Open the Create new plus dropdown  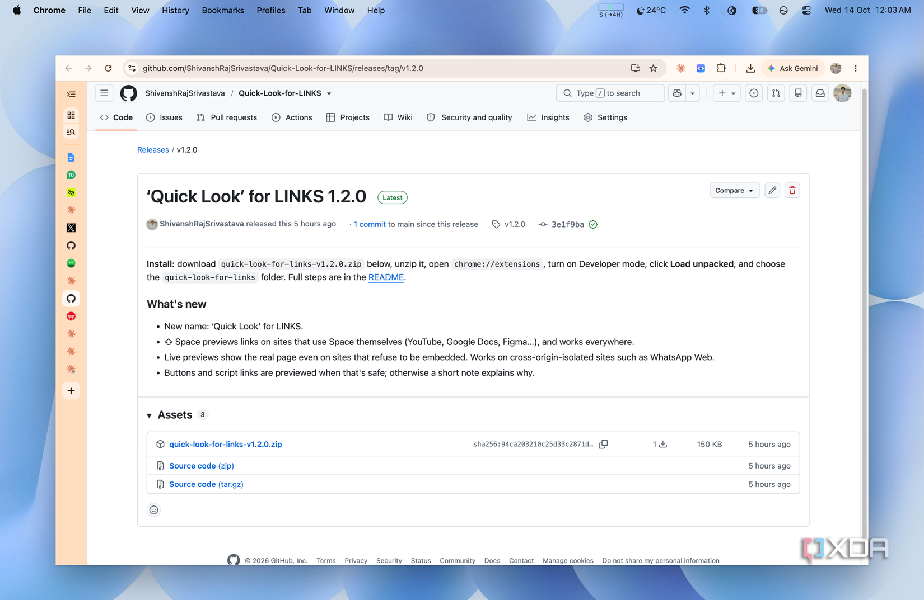727,93
